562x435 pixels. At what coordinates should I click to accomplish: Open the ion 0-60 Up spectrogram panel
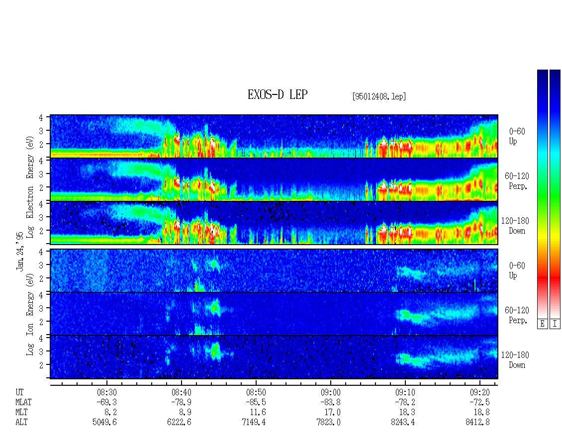(274, 270)
